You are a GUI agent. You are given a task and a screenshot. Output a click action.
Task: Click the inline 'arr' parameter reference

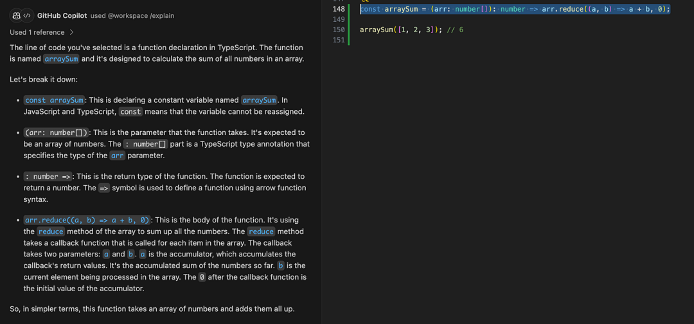pyautogui.click(x=117, y=156)
